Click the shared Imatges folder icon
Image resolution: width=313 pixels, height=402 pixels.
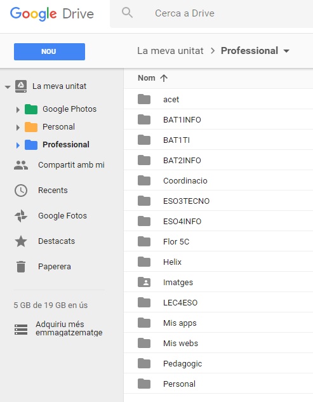click(144, 282)
